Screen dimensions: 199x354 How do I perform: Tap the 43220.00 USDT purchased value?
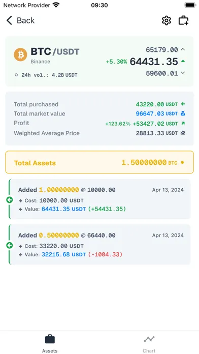[x=157, y=104]
